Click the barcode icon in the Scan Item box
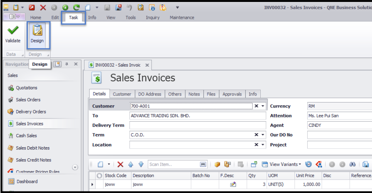Screen dimensions: 372x193 [x=204, y=164]
